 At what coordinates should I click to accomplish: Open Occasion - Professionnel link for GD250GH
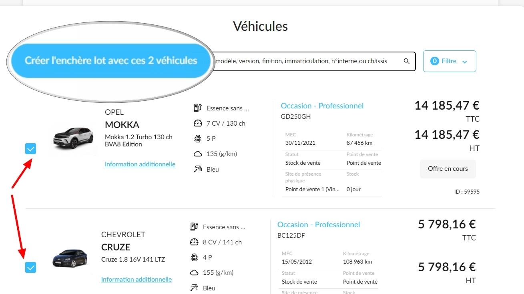[x=322, y=106]
